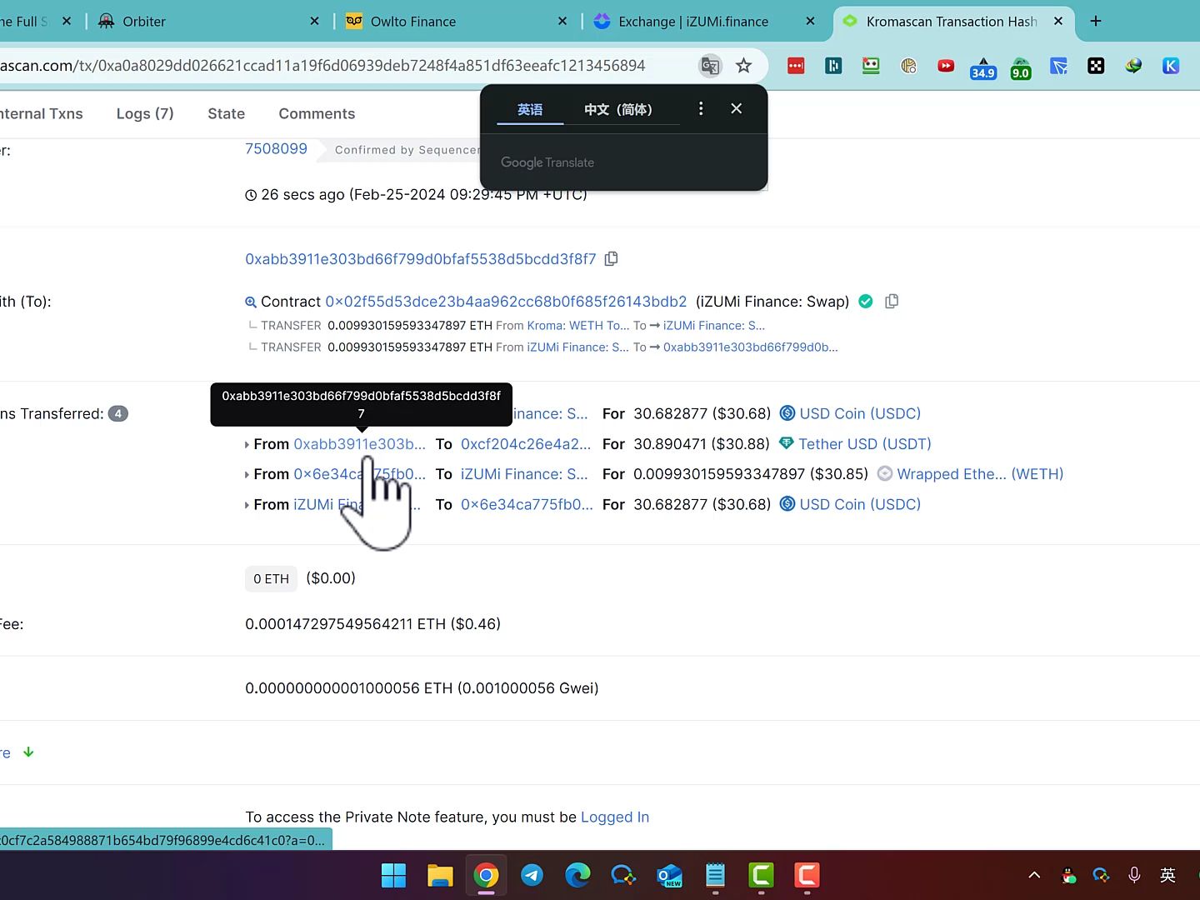Open Tether USD (USDT) token link
1200x900 pixels.
coord(865,444)
